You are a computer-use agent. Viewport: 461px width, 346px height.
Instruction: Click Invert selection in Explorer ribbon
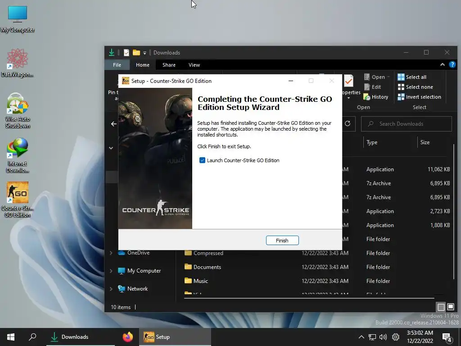click(419, 97)
